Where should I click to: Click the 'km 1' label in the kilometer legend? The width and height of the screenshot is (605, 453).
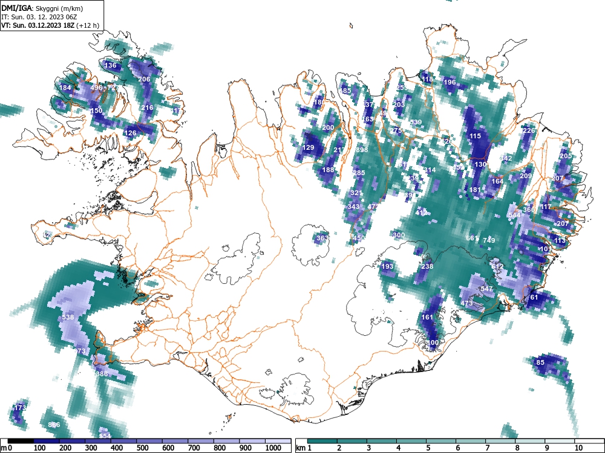point(304,448)
